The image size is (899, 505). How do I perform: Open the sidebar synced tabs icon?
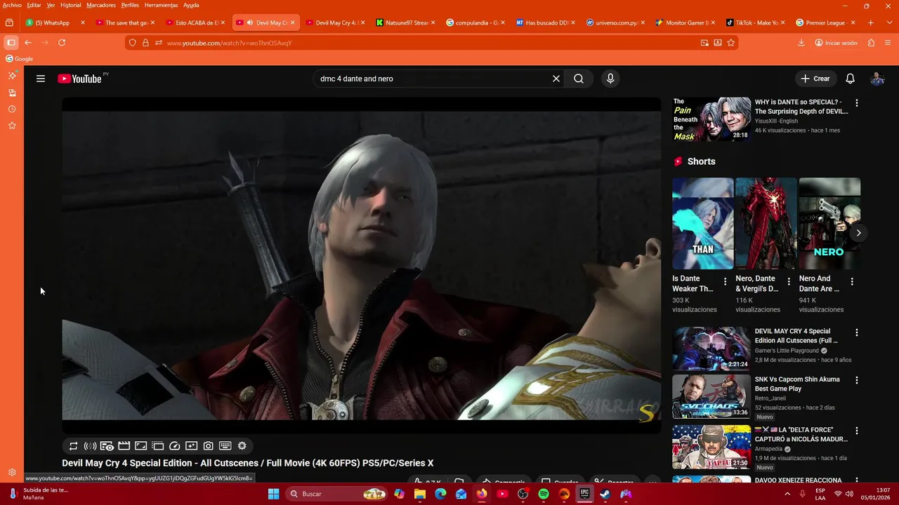[x=12, y=93]
